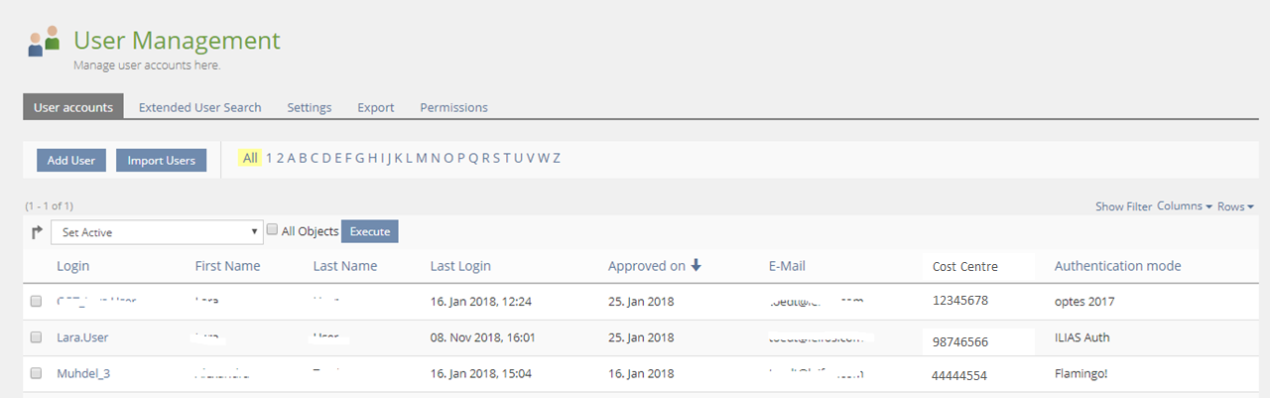Image resolution: width=1270 pixels, height=398 pixels.
Task: Click the Import Users button
Action: click(x=161, y=161)
